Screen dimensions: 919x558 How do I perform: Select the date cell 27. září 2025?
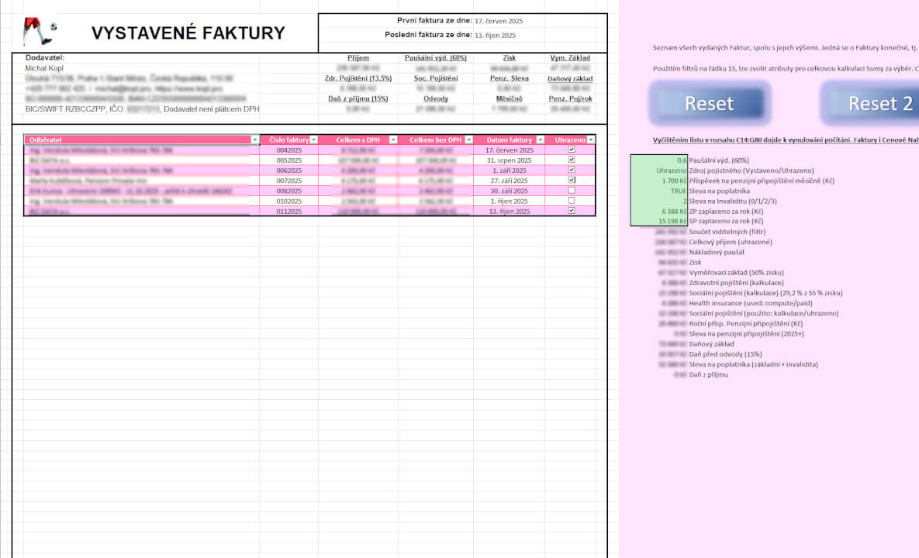click(x=510, y=181)
